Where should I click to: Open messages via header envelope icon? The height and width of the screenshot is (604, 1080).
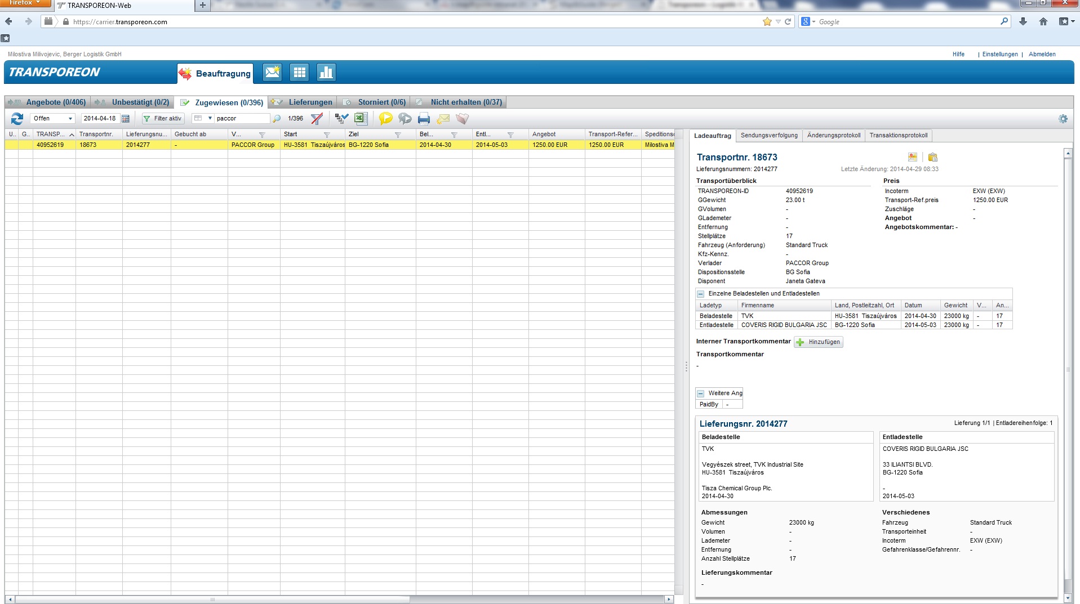[x=273, y=72]
